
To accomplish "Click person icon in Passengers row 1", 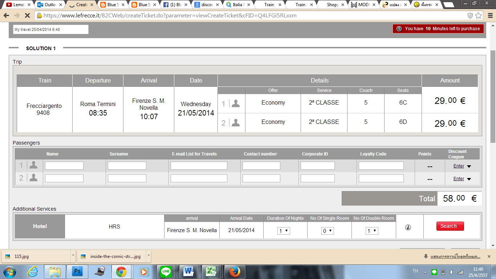I will click(33, 165).
